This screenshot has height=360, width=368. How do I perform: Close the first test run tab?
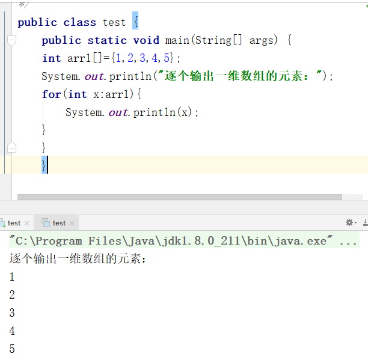click(26, 223)
